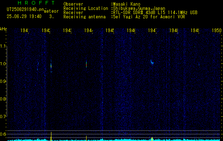Click the 0.8 frequency axis label
223x141 pixels.
pyautogui.click(x=3, y=99)
